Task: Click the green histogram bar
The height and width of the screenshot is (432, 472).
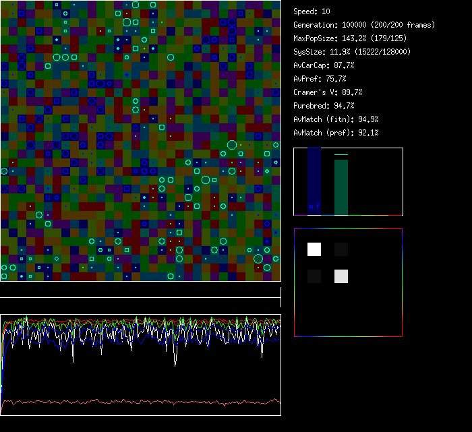Action: coord(341,187)
